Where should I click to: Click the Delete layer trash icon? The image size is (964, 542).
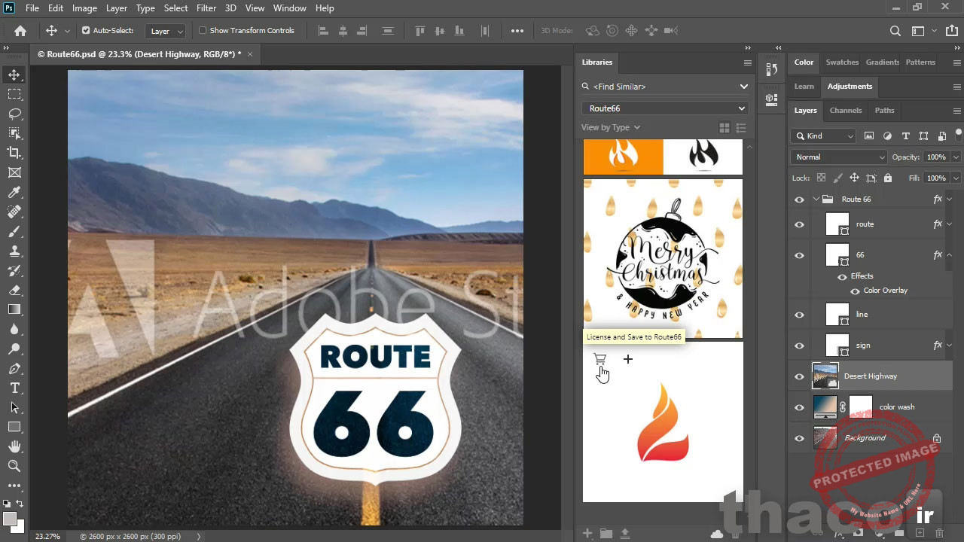pos(940,532)
